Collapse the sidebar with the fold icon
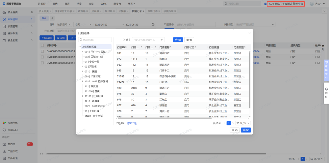329x163 pixels. tap(32, 12)
